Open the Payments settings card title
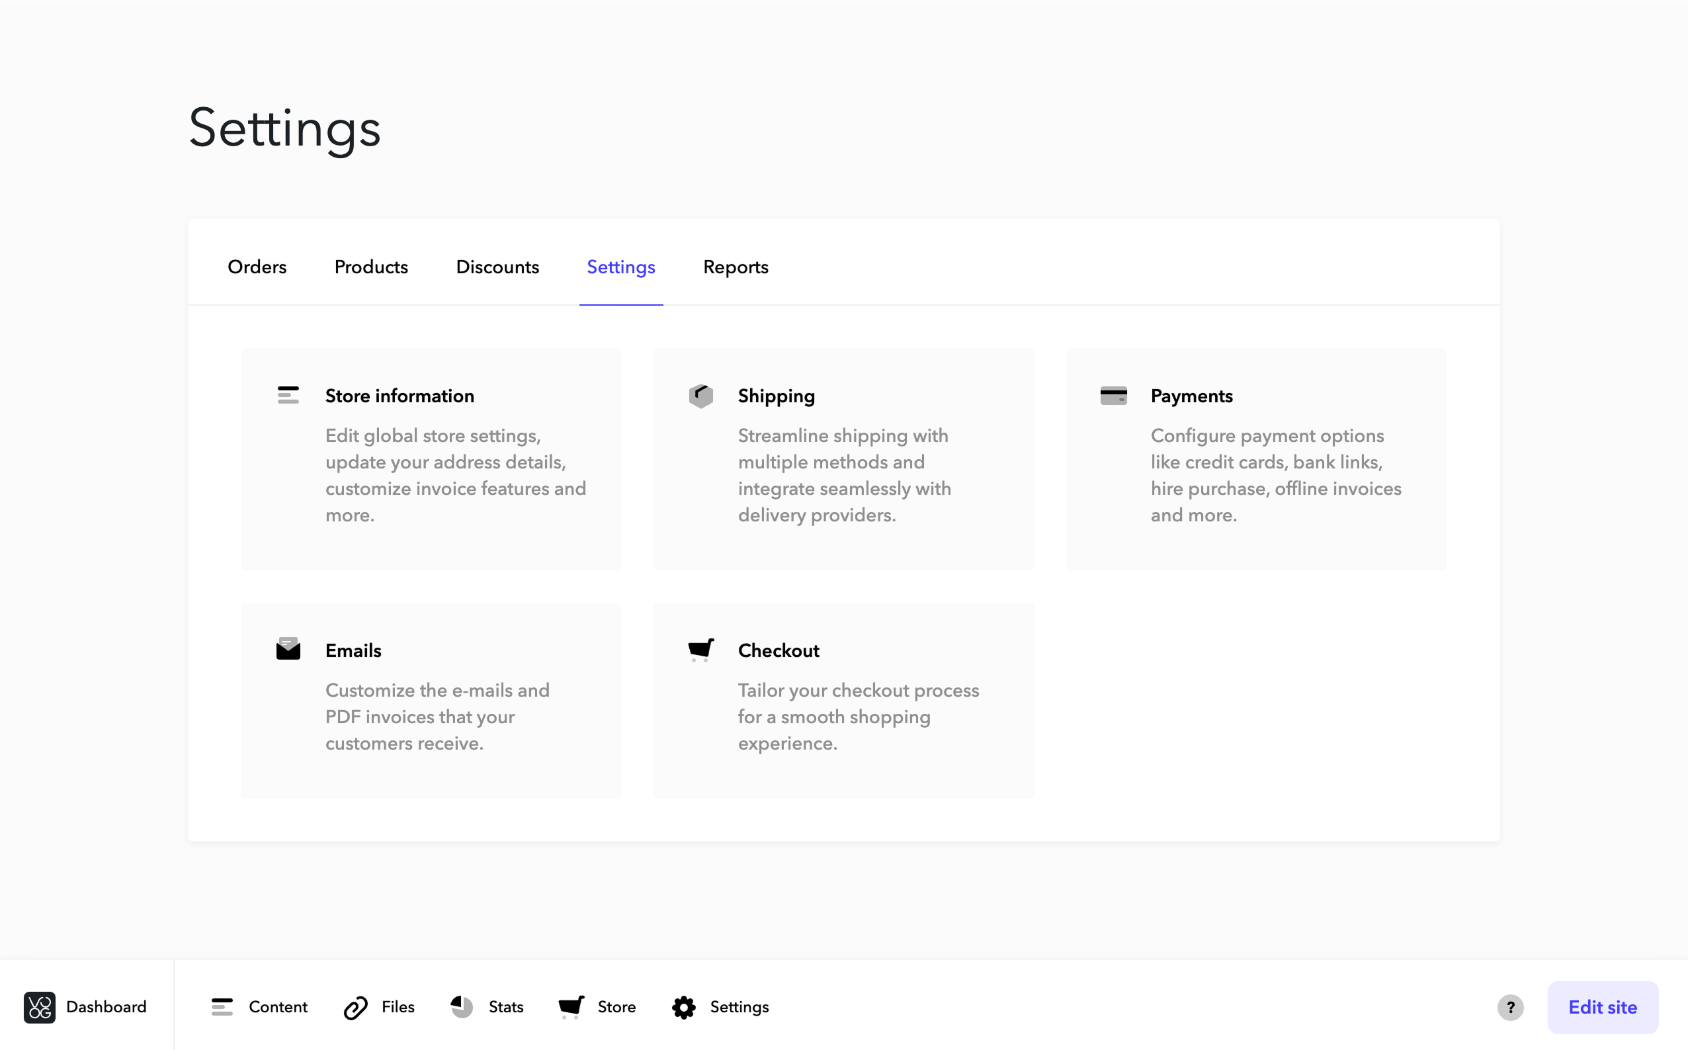Screen dimensions: 1688x1050 pyautogui.click(x=1191, y=396)
